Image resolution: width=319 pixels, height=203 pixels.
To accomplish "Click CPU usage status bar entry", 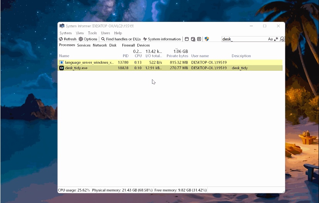I will (x=74, y=190).
